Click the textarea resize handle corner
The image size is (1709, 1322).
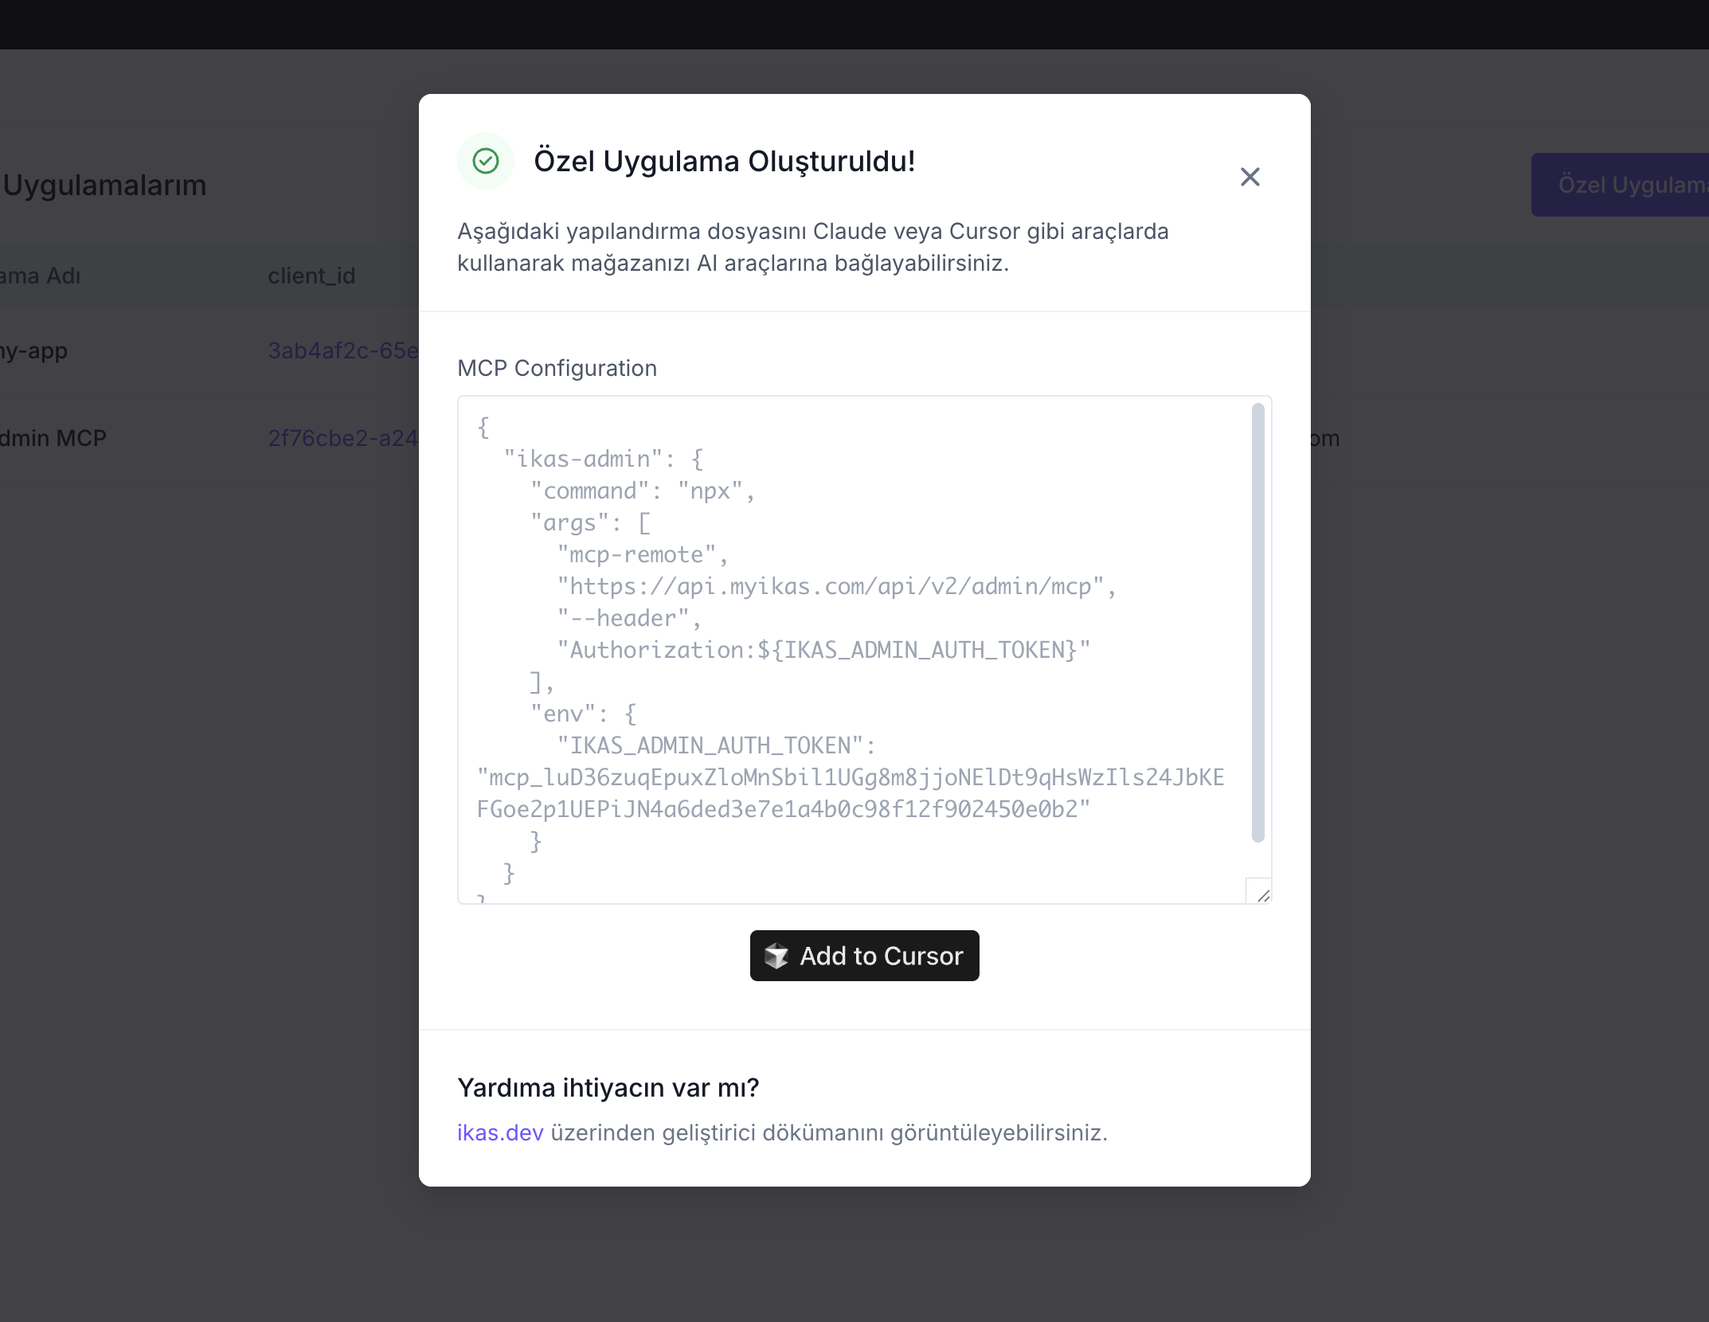(1262, 895)
